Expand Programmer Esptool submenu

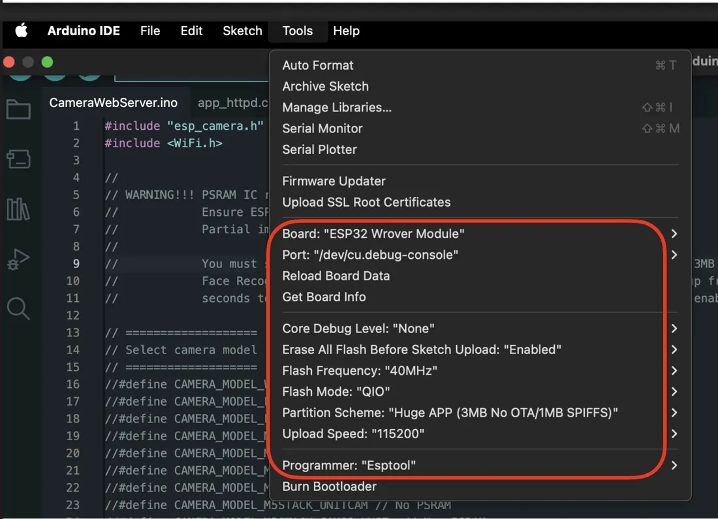click(480, 465)
